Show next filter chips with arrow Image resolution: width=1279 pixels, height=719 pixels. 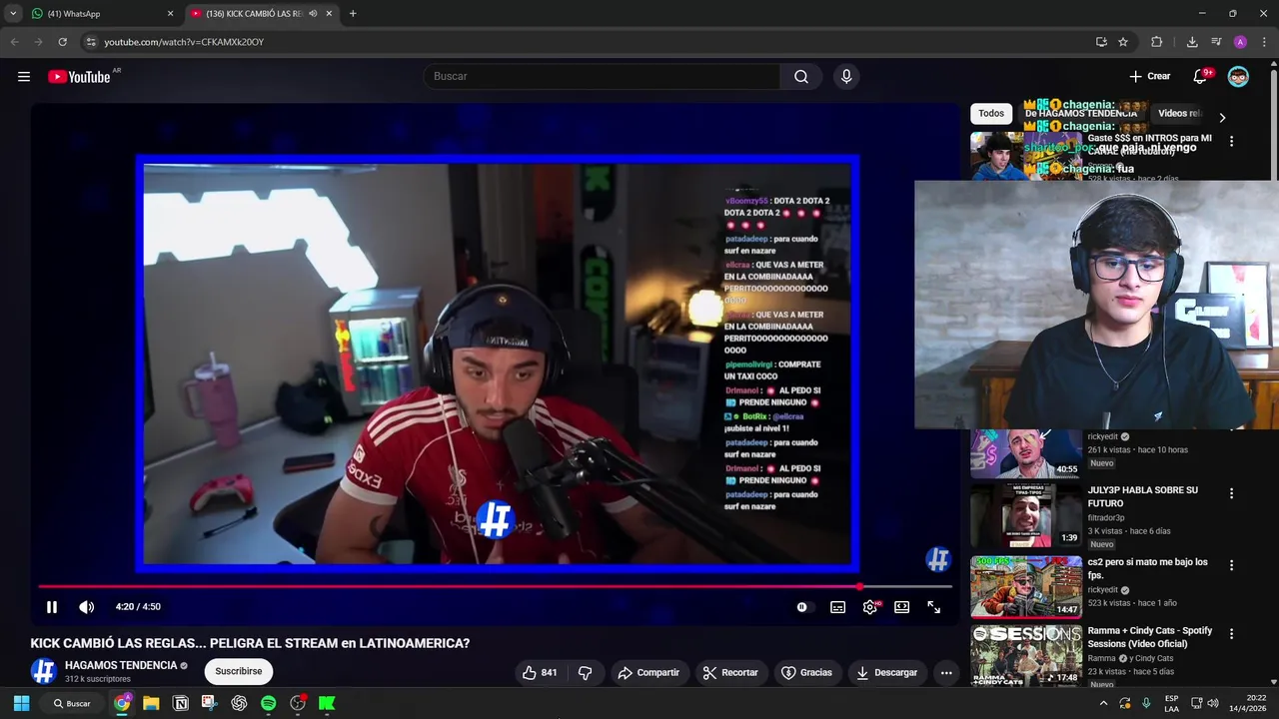pos(1222,118)
